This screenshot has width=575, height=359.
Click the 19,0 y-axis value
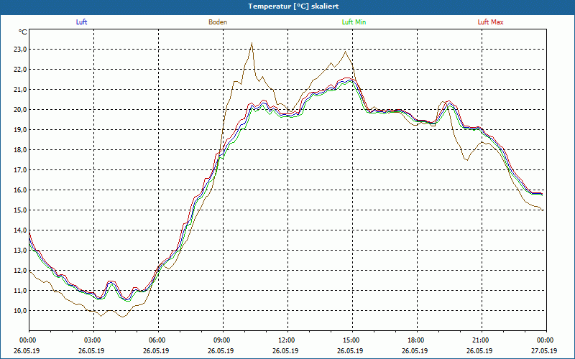(20, 130)
